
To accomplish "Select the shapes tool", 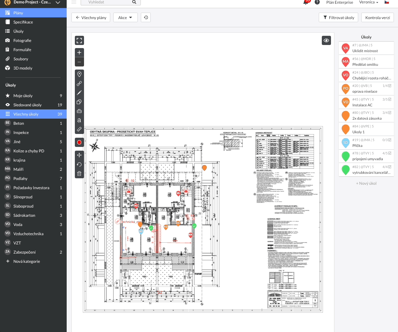I will 79,102.
